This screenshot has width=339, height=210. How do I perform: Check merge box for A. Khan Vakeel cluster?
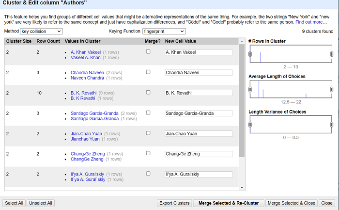point(148,52)
